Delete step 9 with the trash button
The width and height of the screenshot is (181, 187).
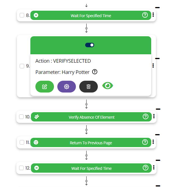click(x=89, y=86)
